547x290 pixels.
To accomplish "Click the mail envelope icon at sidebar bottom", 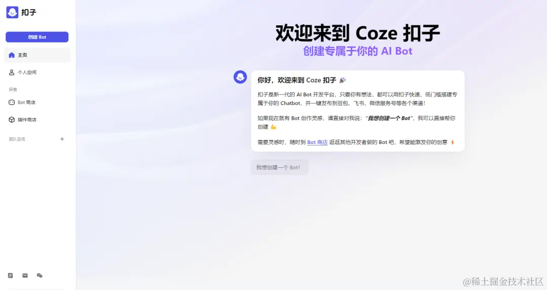I will [25, 275].
